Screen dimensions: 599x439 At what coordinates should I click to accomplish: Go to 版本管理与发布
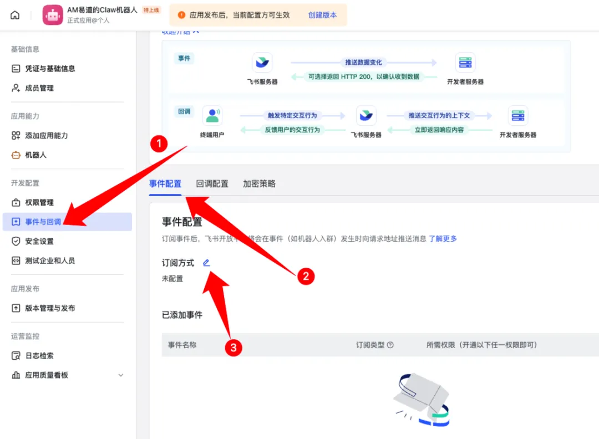click(x=50, y=308)
